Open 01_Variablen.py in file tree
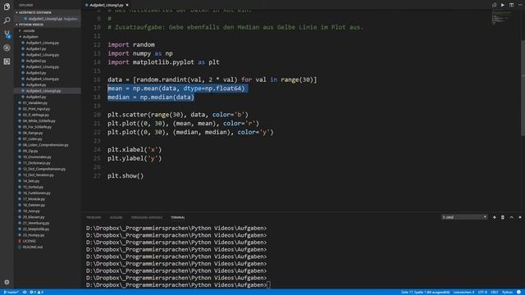Viewport: 525px width, 295px height. (x=34, y=103)
